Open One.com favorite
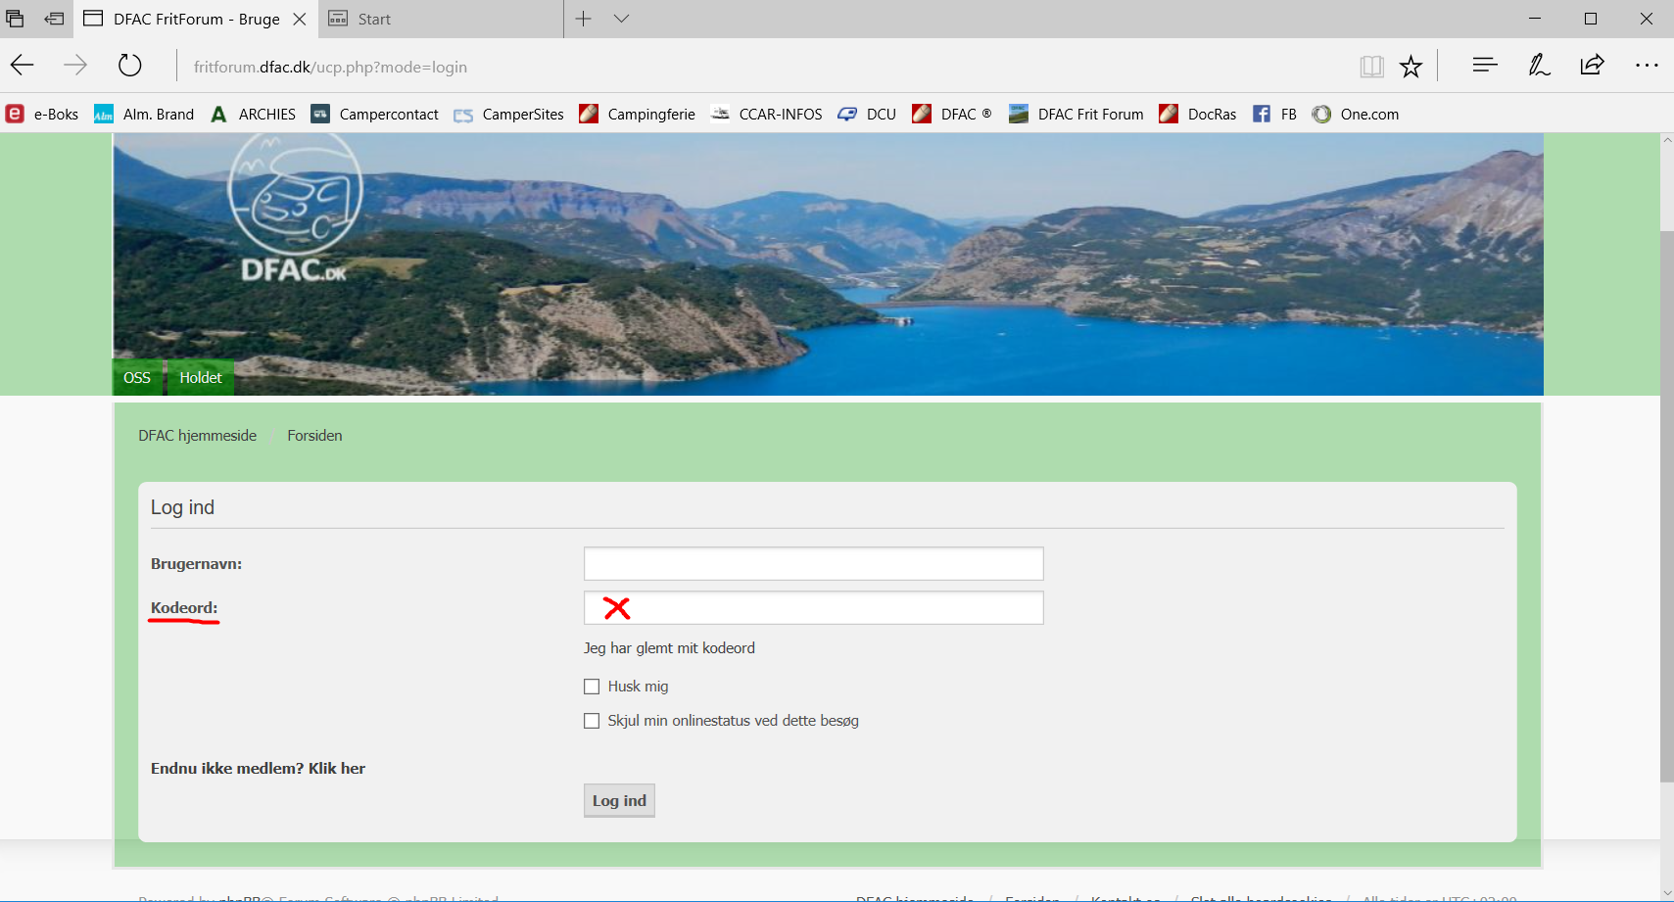 click(x=1355, y=115)
